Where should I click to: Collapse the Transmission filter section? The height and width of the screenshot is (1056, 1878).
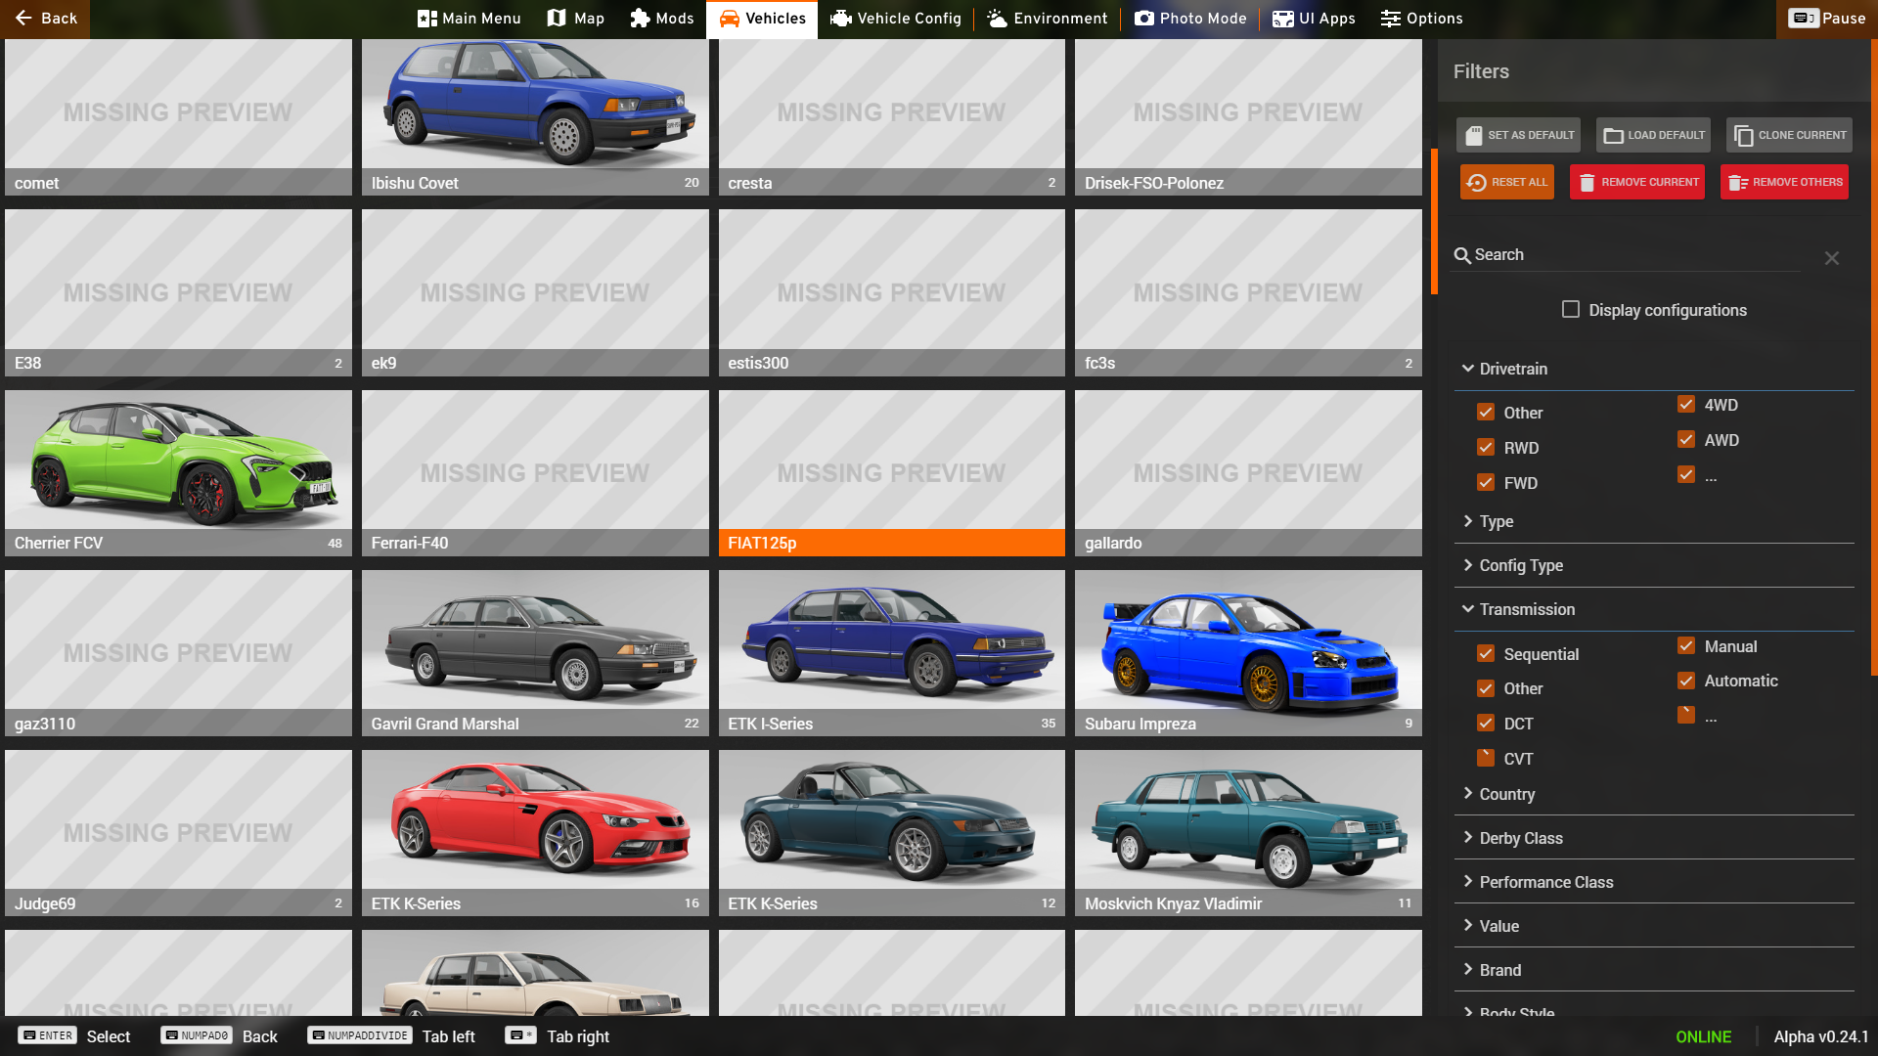point(1654,609)
